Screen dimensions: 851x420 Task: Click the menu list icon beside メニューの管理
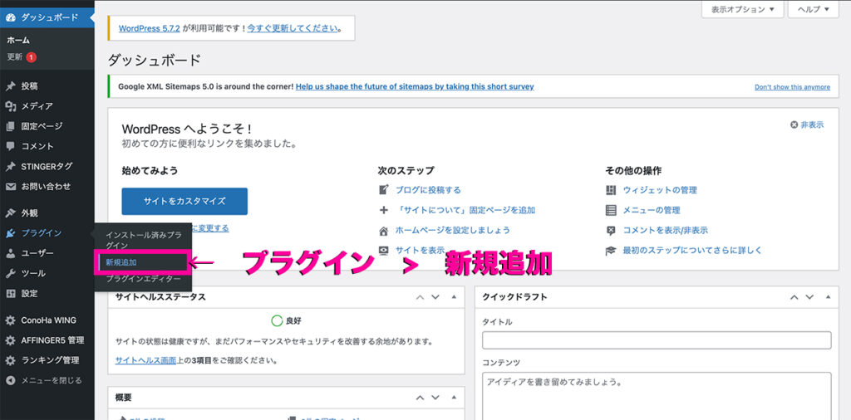(x=611, y=210)
